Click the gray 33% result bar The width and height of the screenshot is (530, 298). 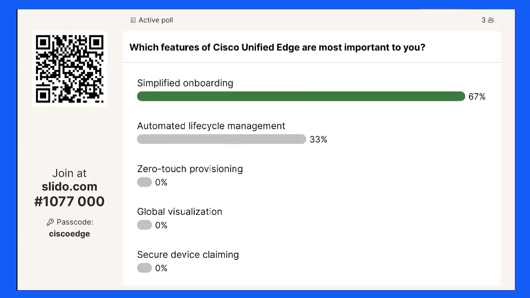[x=222, y=139]
